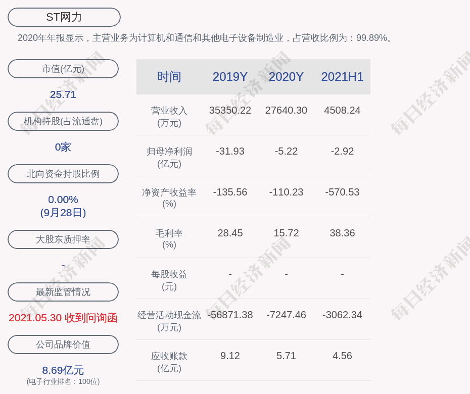
Task: Select the 应收账款 row label
Action: 169,362
